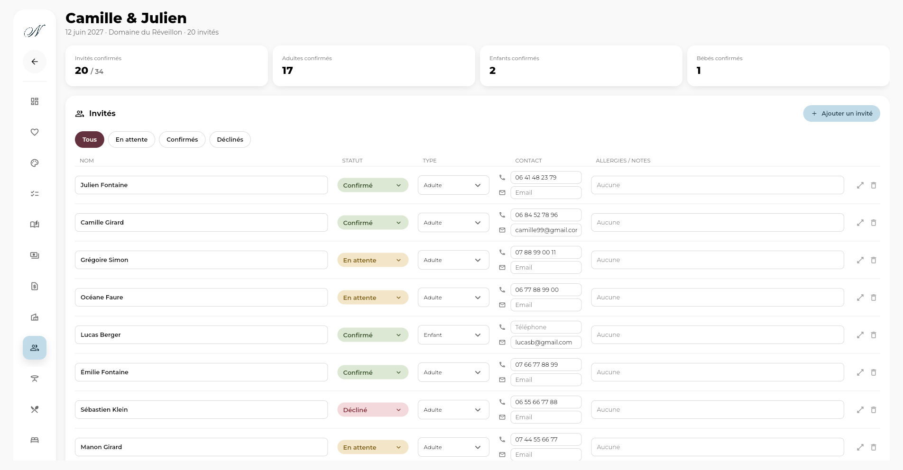903x470 pixels.
Task: Click the N logo in sidebar
Action: point(35,31)
